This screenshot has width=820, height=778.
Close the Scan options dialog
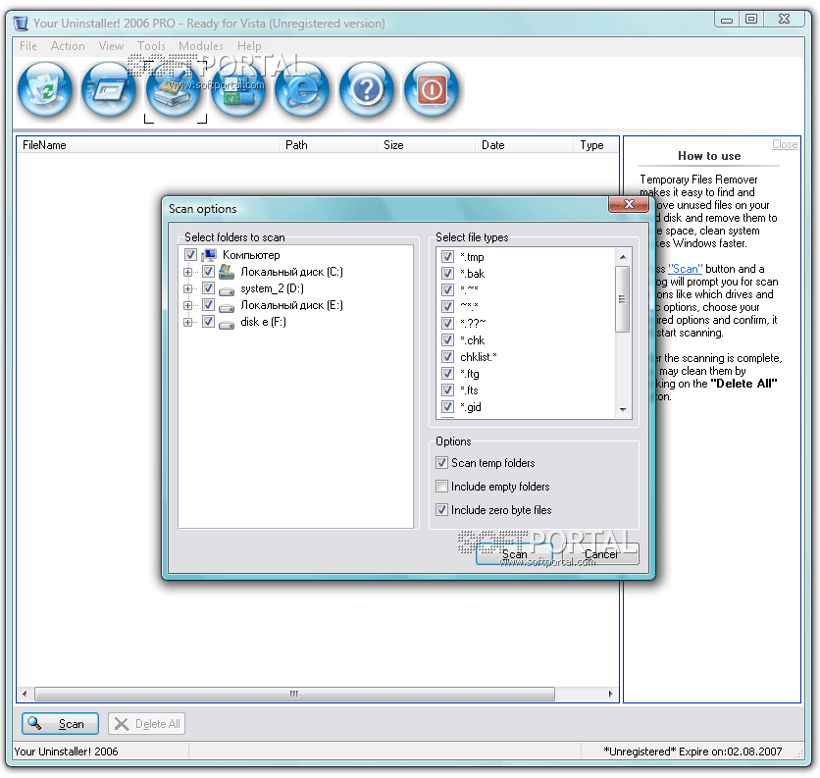pyautogui.click(x=629, y=204)
